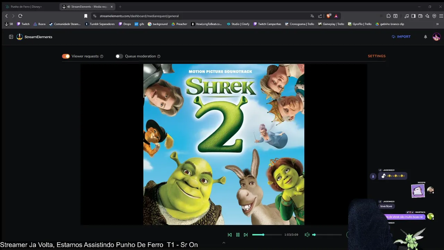Image resolution: width=444 pixels, height=250 pixels.
Task: Click the bookmark page icon
Action: tap(86, 16)
